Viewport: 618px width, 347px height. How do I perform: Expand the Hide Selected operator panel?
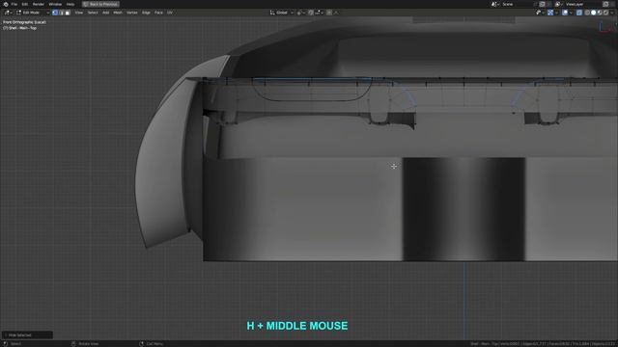(27, 335)
